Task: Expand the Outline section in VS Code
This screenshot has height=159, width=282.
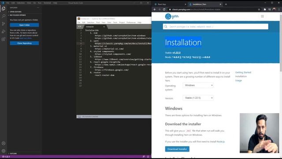Action: coord(13,154)
